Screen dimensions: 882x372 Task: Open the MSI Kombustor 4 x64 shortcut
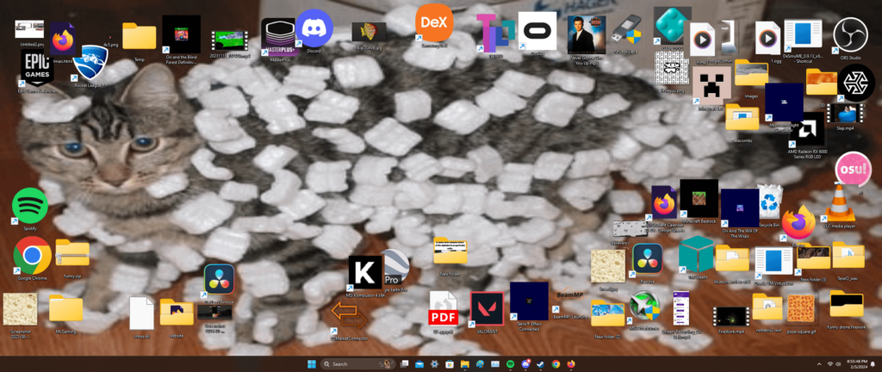[x=365, y=272]
